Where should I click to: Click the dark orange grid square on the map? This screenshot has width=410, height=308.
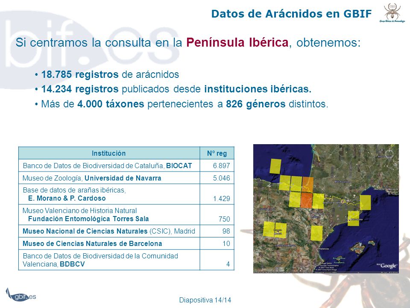[x=306, y=201]
